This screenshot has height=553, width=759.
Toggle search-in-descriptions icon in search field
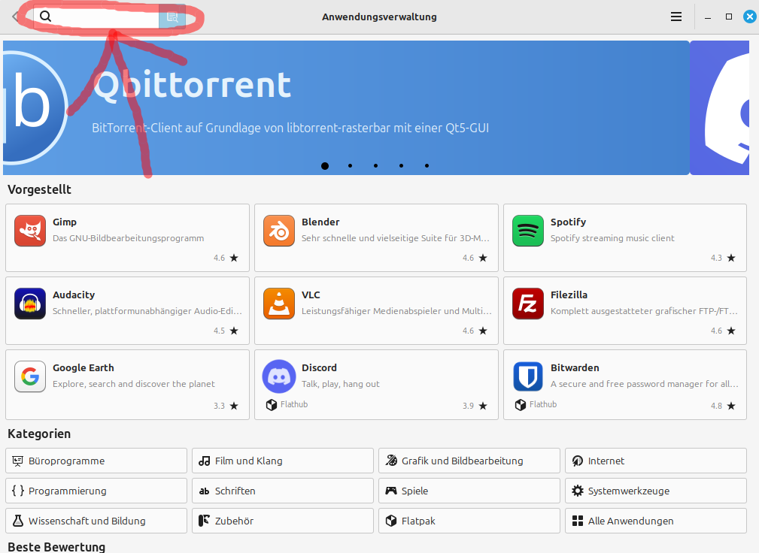172,17
